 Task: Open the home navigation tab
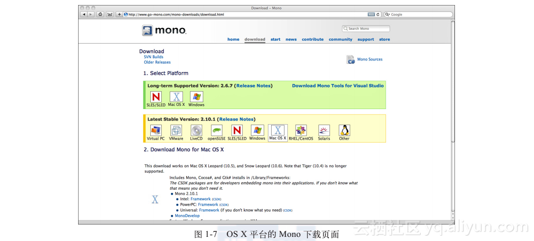click(x=233, y=39)
